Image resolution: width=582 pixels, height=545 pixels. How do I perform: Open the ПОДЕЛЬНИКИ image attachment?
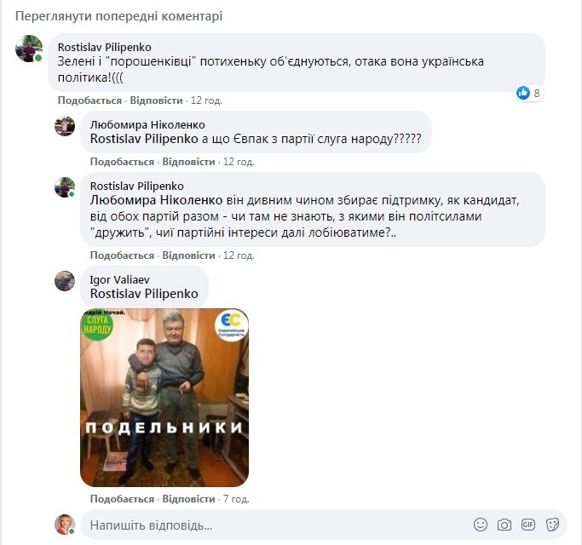(164, 398)
